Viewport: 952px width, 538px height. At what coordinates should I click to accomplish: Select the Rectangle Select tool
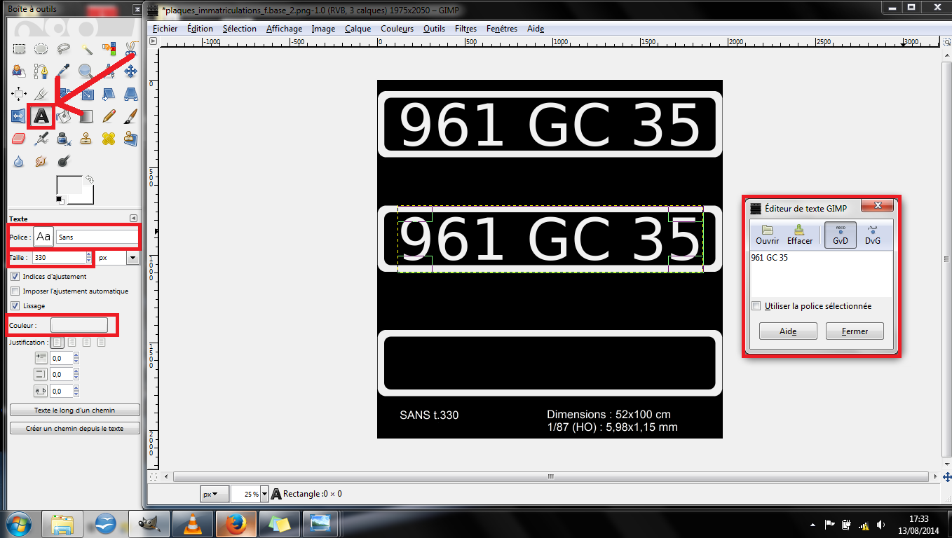19,49
